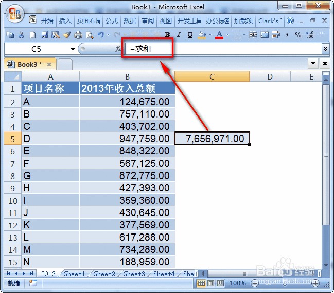Viewport: 334px width, 293px height.
Task: Expand more toolbar options chevron
Action: (321, 33)
